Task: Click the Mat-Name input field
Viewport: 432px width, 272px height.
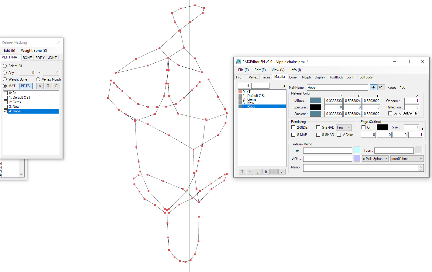Action: (337, 87)
